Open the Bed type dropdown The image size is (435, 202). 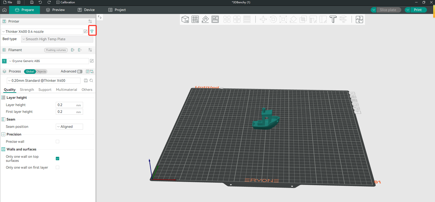click(57, 39)
